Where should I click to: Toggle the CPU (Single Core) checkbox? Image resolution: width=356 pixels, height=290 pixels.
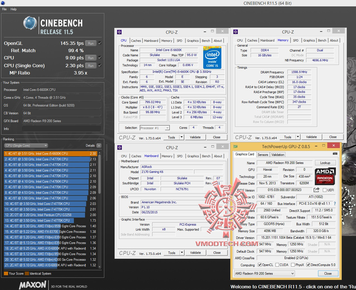100,66
